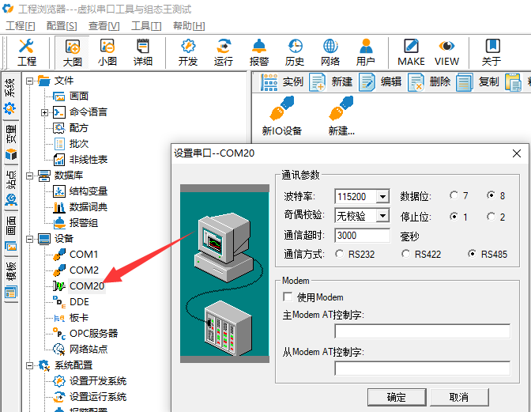Image resolution: width=531 pixels, height=412 pixels.
Task: Close the 设置串口--COM20 dialog
Action: (x=517, y=153)
